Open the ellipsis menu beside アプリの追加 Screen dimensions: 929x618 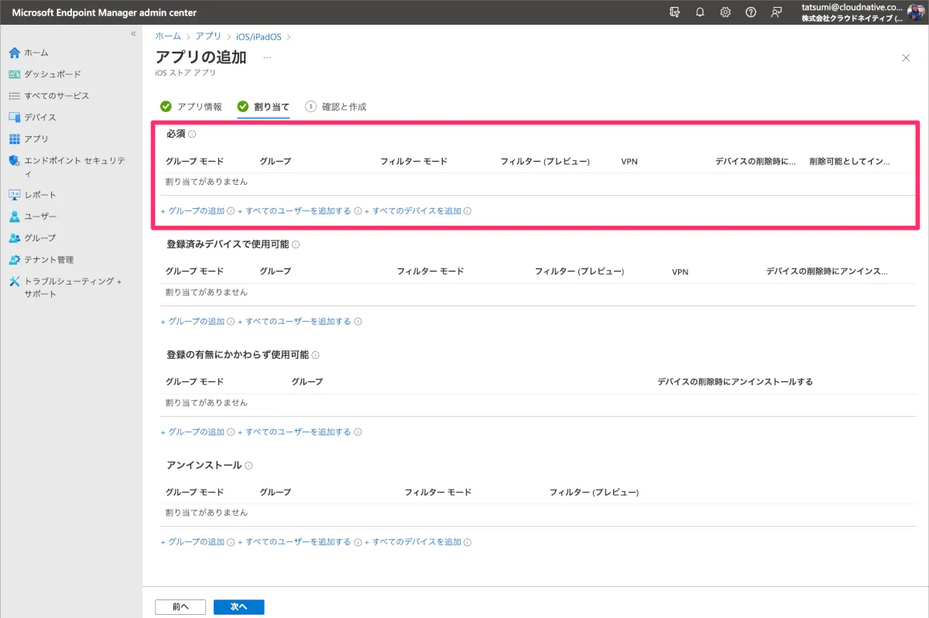267,58
